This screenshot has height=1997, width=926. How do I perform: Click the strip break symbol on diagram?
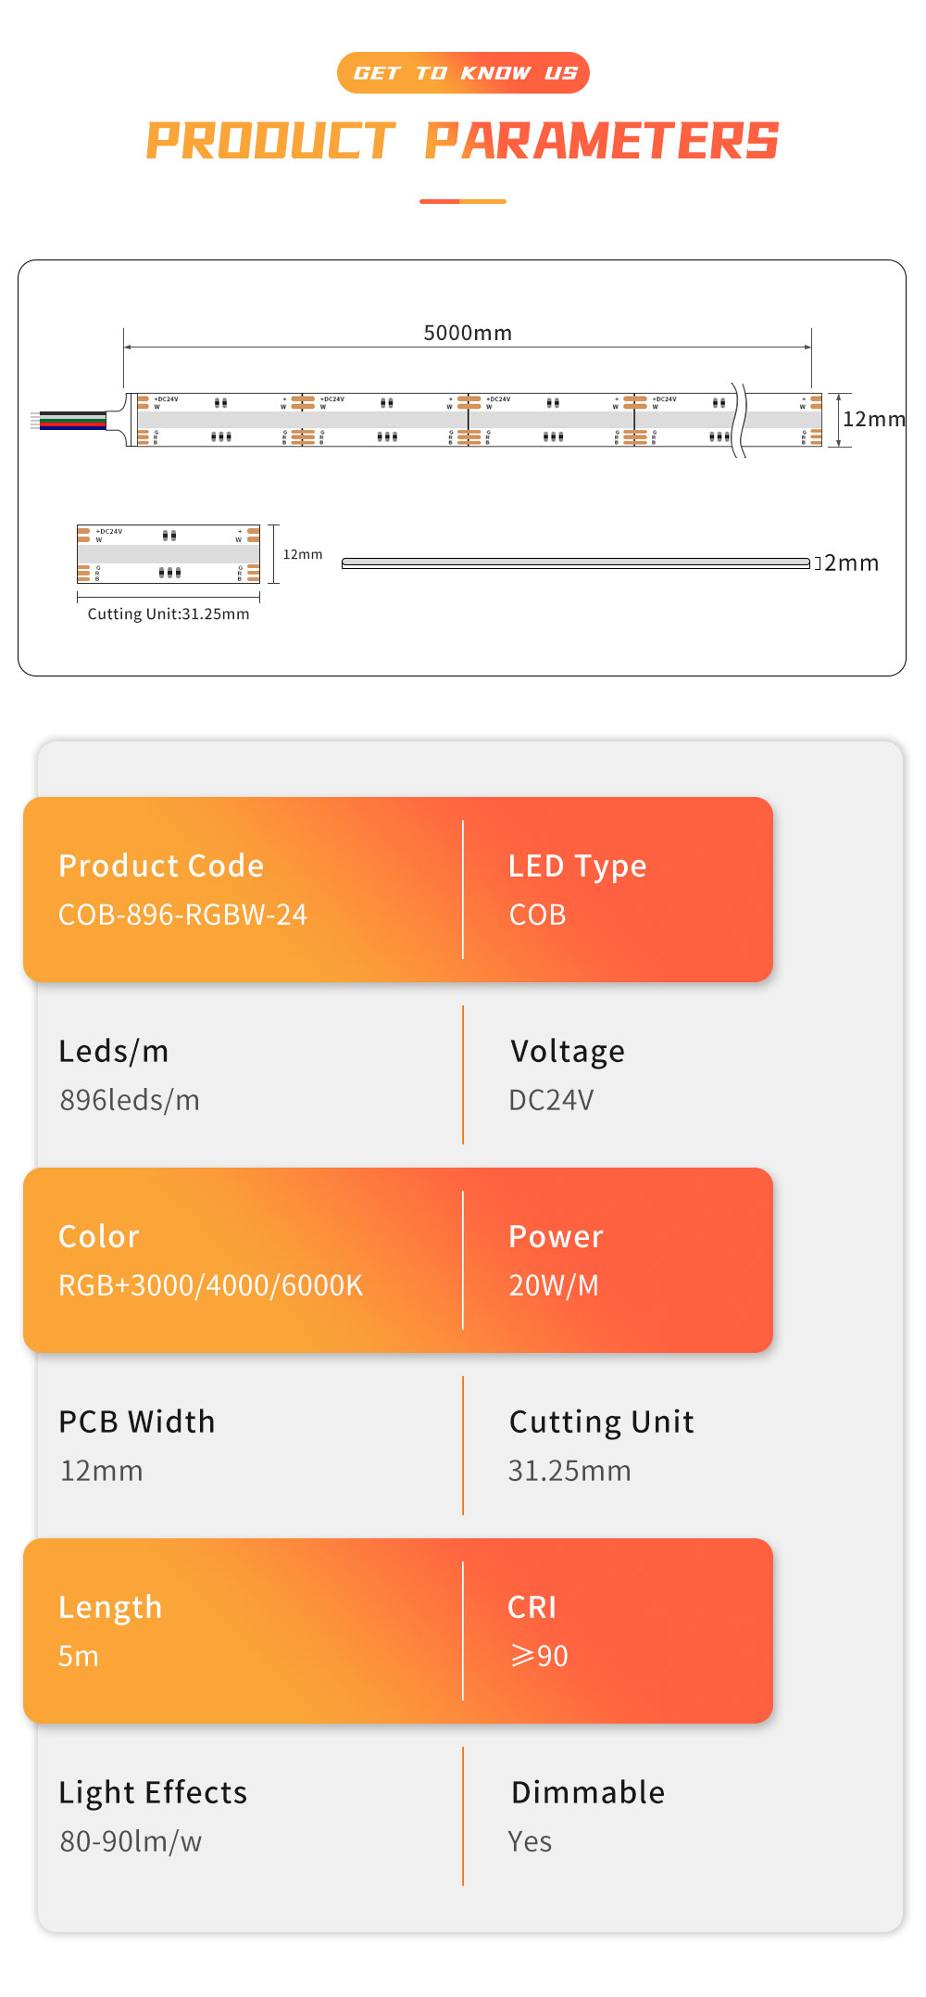738,420
